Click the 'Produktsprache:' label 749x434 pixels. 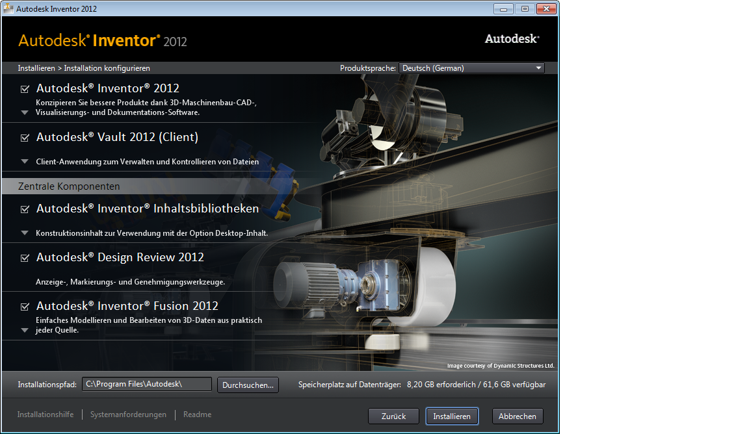click(x=368, y=68)
